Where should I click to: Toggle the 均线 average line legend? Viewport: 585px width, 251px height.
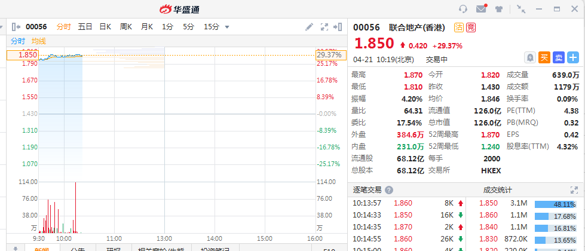pos(38,41)
